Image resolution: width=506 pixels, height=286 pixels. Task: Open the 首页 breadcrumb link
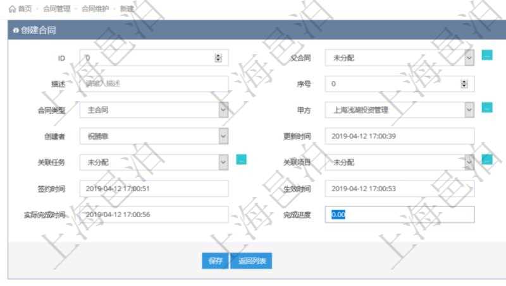tap(25, 9)
